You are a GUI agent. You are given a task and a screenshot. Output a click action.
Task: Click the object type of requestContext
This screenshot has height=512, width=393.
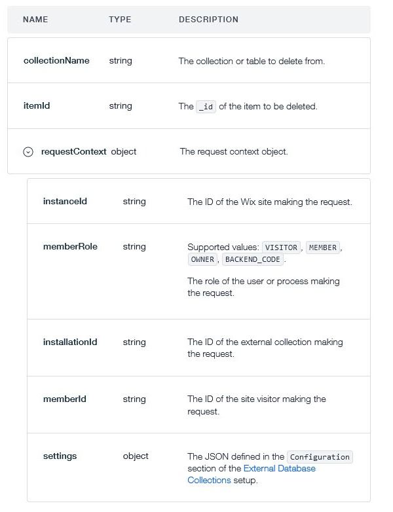(124, 152)
